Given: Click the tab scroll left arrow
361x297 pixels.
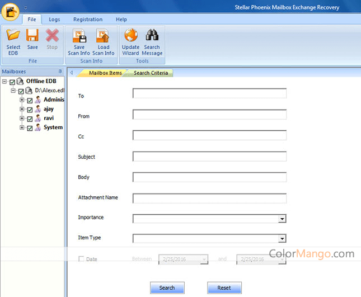Looking at the screenshot, I should pyautogui.click(x=72, y=73).
